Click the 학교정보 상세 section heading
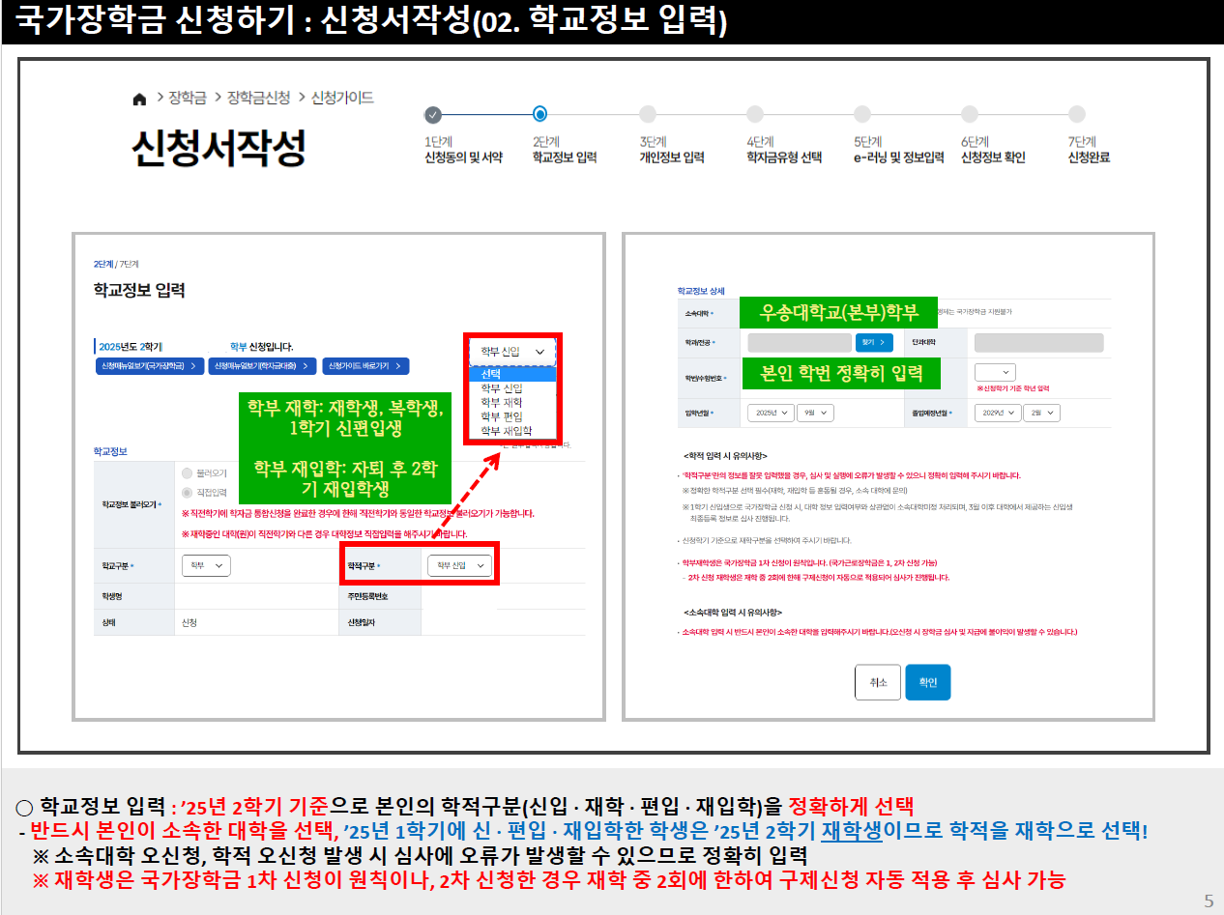Viewport: 1224px width, 915px height. [701, 290]
